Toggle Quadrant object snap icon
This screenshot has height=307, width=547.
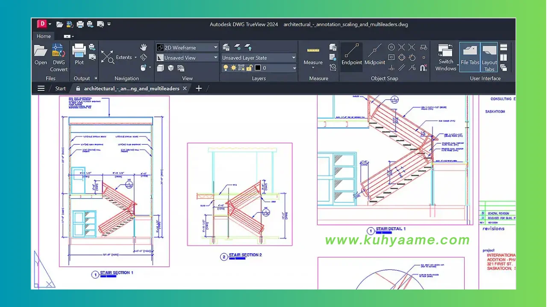pyautogui.click(x=402, y=57)
